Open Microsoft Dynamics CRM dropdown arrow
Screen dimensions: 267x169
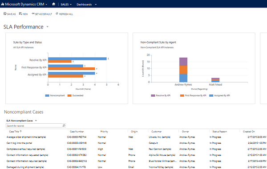[46, 4]
